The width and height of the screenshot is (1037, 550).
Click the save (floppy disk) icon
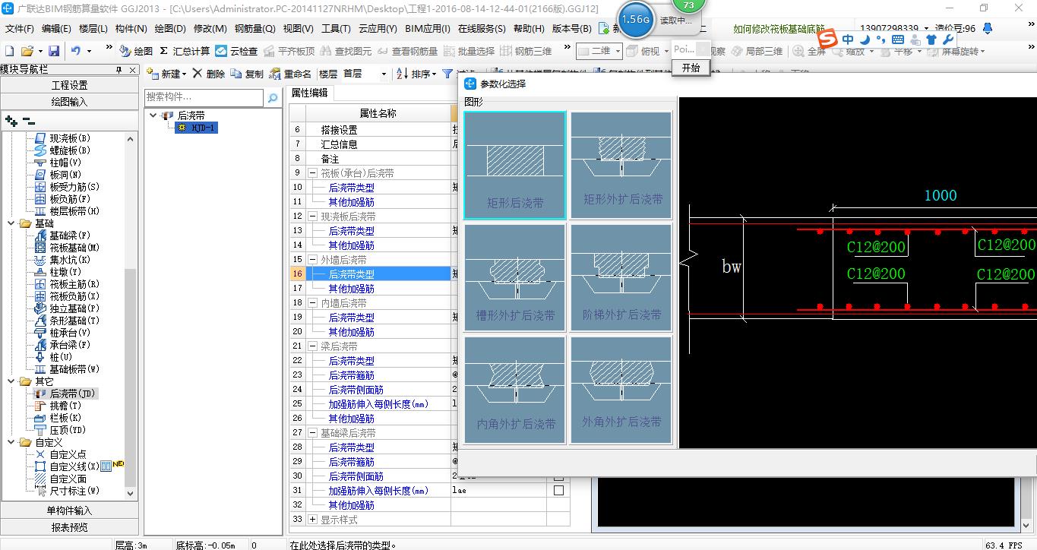pos(54,51)
